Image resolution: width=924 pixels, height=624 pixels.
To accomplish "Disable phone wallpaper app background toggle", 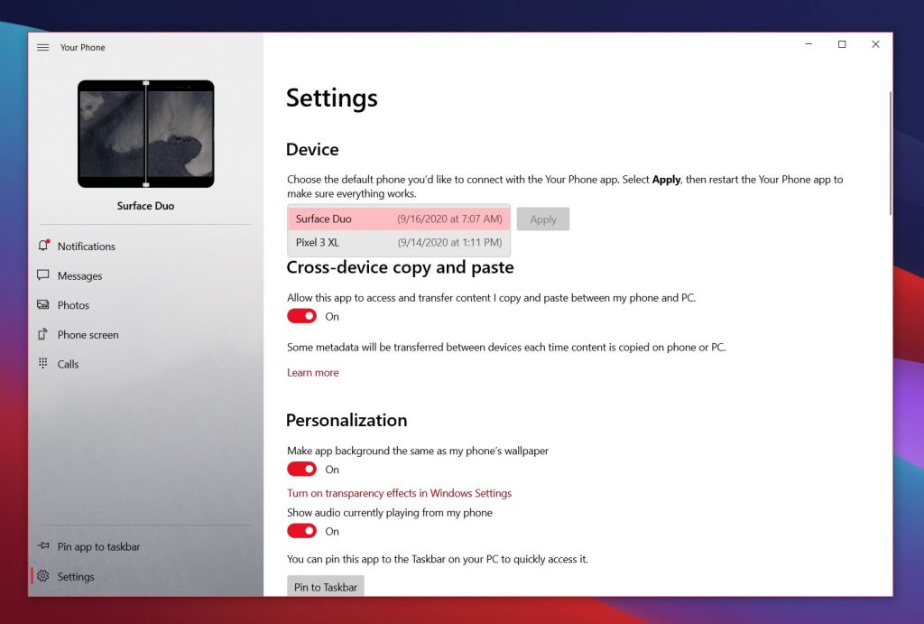I will point(301,470).
